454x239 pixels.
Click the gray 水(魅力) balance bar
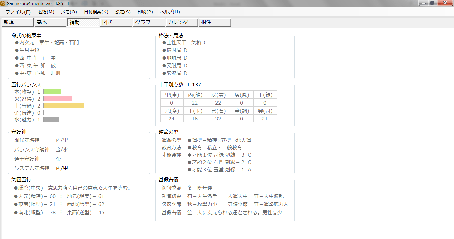[51, 119]
